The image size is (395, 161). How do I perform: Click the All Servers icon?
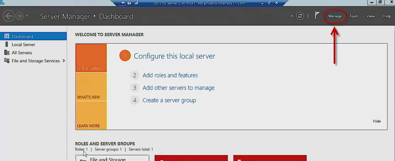pos(7,53)
